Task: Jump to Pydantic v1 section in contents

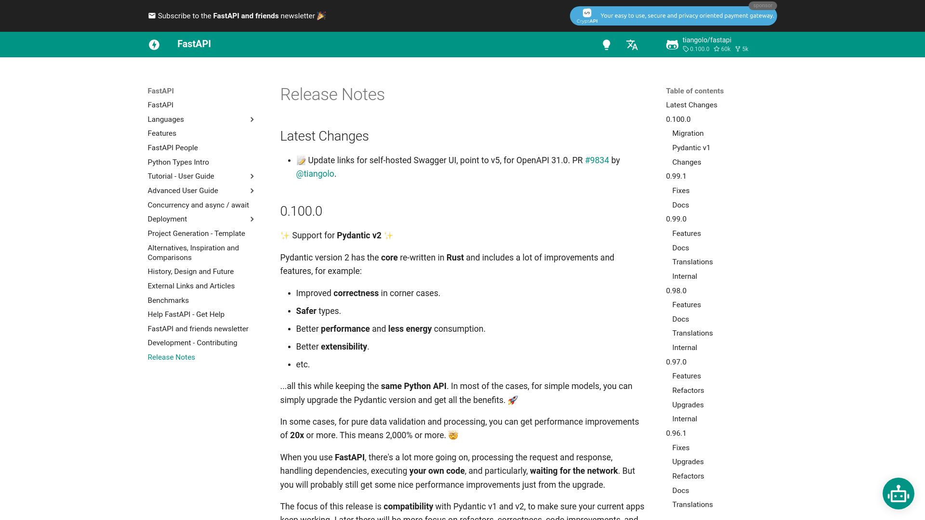Action: [x=691, y=148]
